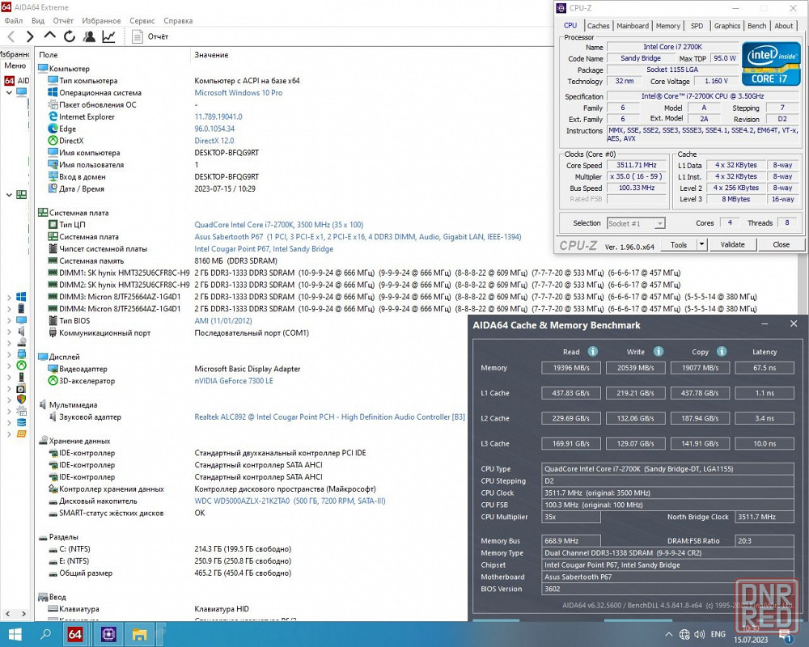Switch to AIDA64 from taskbar
The image size is (809, 647).
(75, 634)
